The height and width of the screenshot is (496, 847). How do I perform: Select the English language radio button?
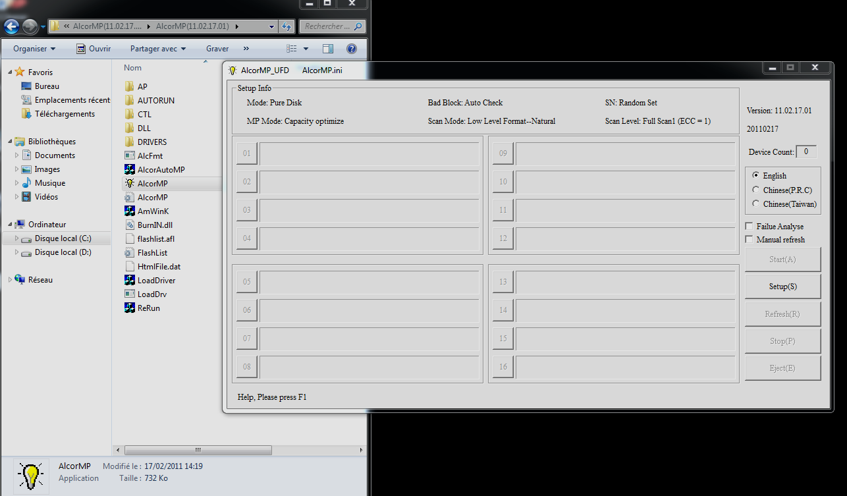pyautogui.click(x=755, y=175)
